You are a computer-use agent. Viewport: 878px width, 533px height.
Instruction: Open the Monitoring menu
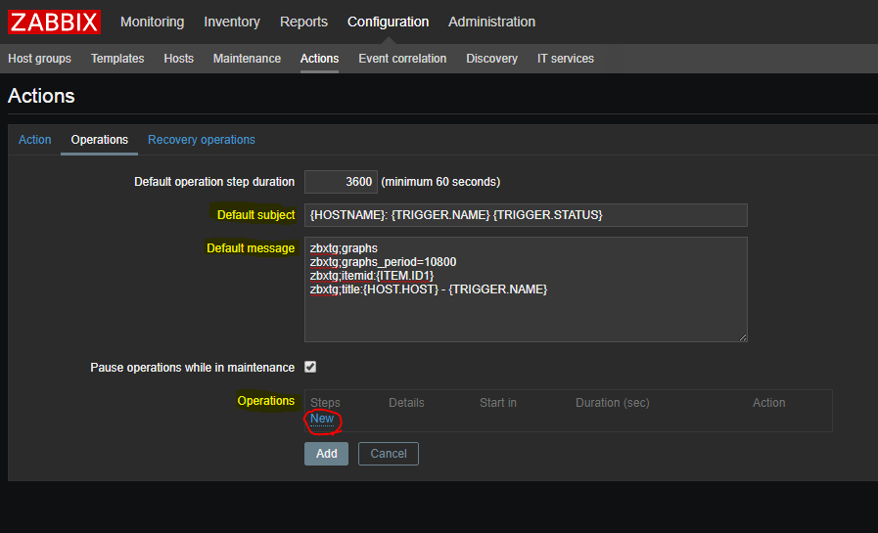[152, 22]
